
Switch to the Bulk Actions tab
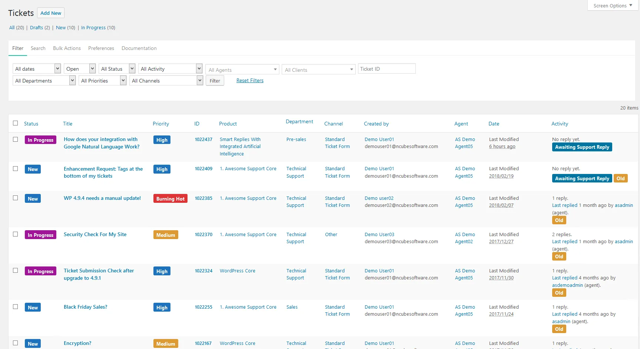coord(67,48)
